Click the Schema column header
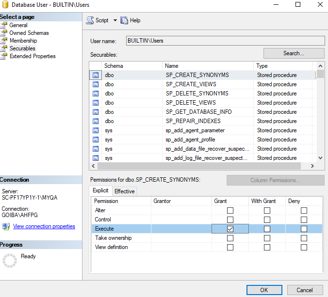The height and width of the screenshot is (297, 328). point(132,66)
